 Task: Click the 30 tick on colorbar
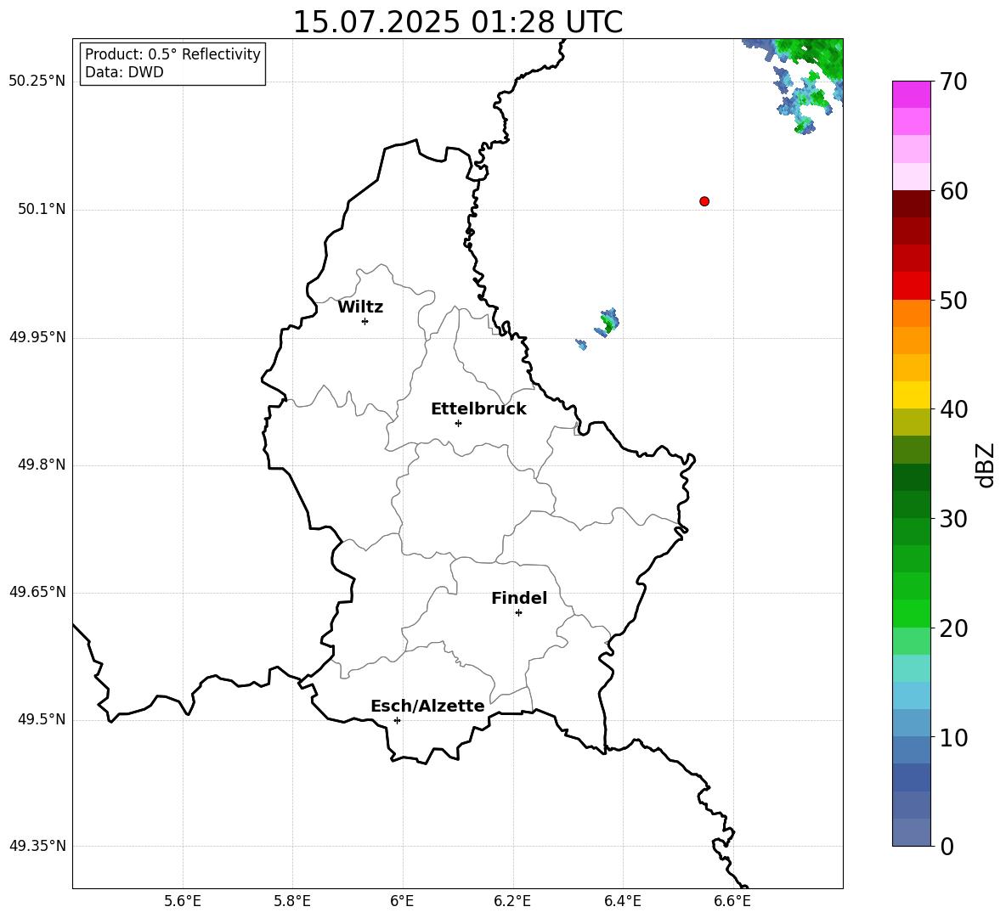coord(953,519)
